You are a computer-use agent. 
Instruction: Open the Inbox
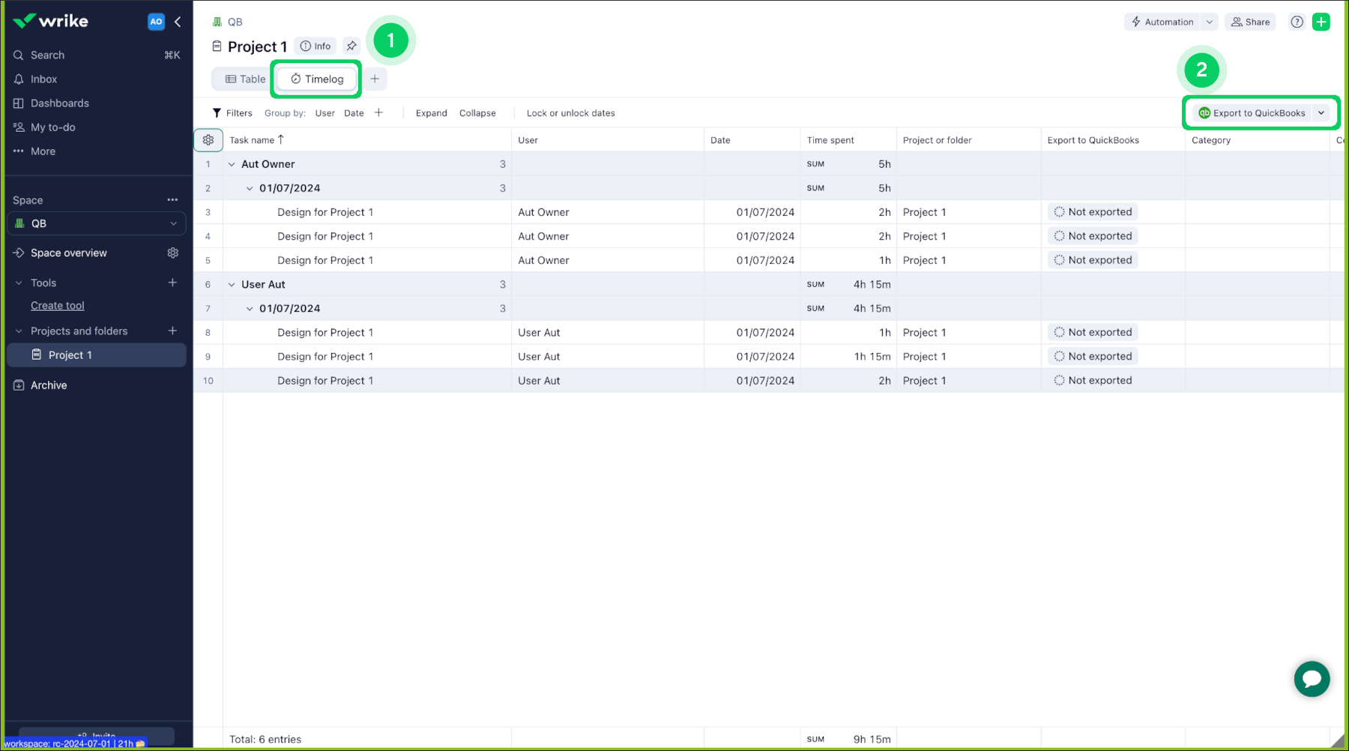coord(43,79)
